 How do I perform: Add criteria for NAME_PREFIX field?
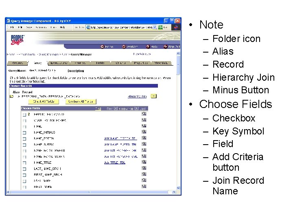[x=144, y=138]
